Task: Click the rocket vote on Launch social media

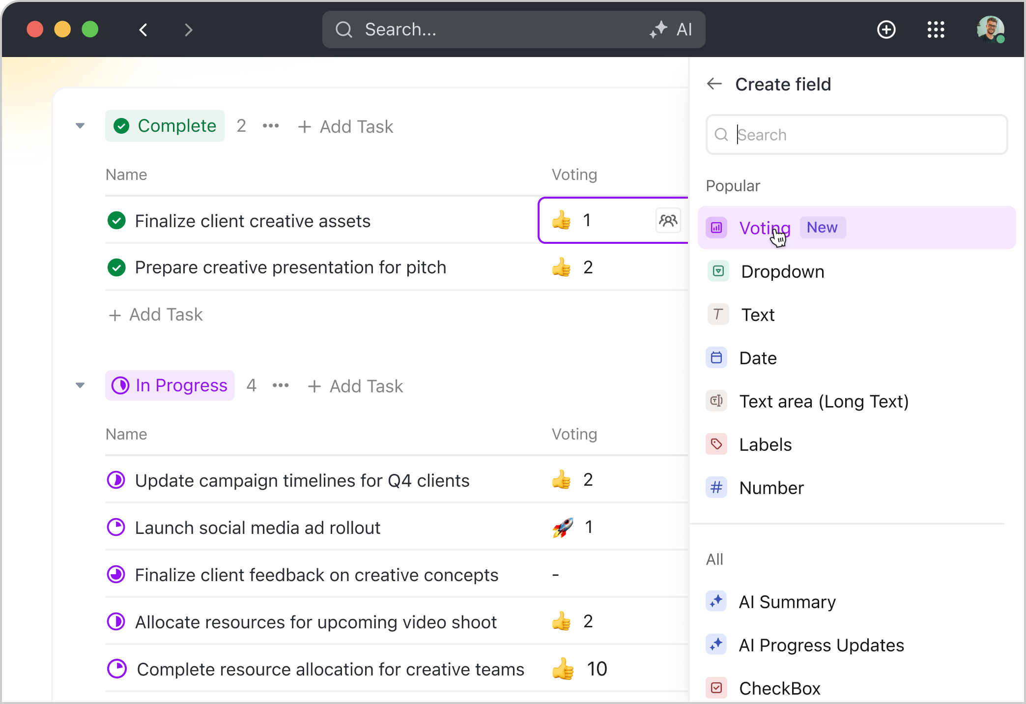Action: (563, 528)
